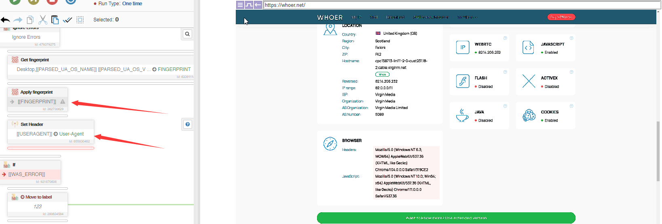Click the red Buy VPN now button
662x224 pixels.
click(x=561, y=17)
